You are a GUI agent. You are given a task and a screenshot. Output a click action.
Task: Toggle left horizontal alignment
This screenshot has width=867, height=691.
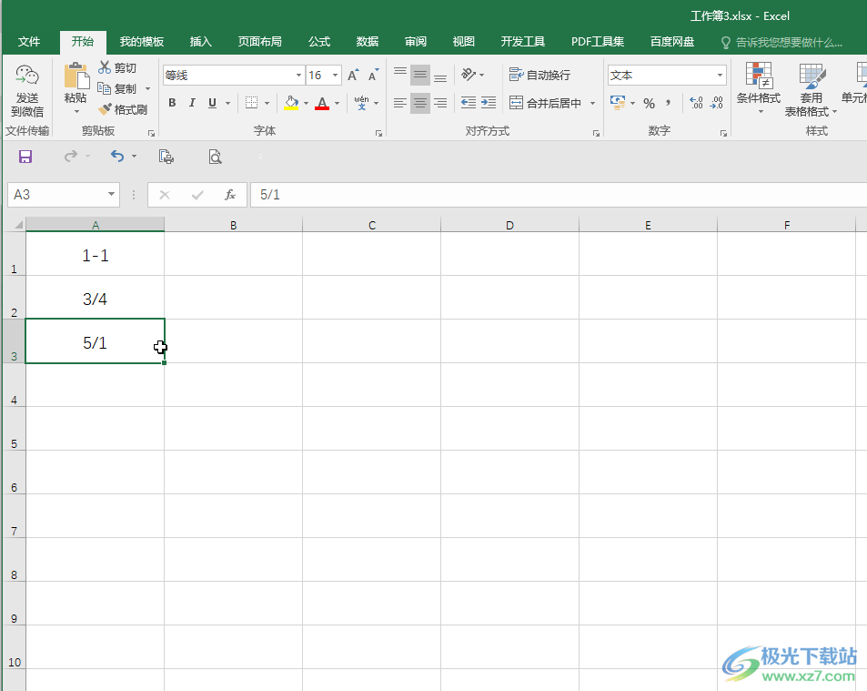(400, 103)
